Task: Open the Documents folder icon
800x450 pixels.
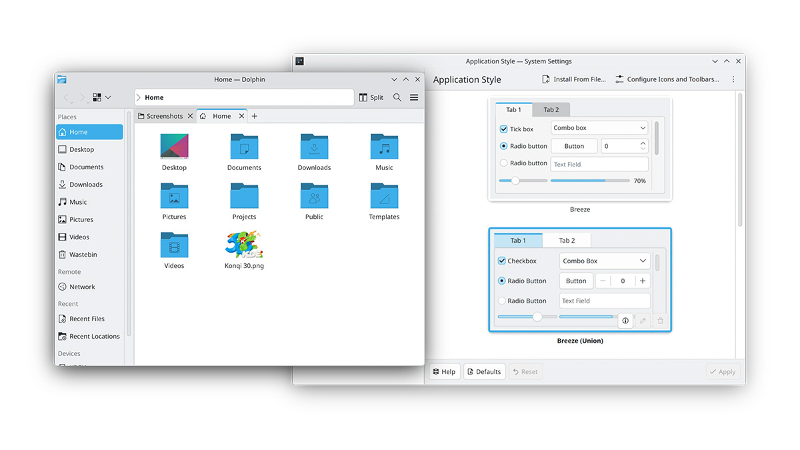Action: click(244, 146)
